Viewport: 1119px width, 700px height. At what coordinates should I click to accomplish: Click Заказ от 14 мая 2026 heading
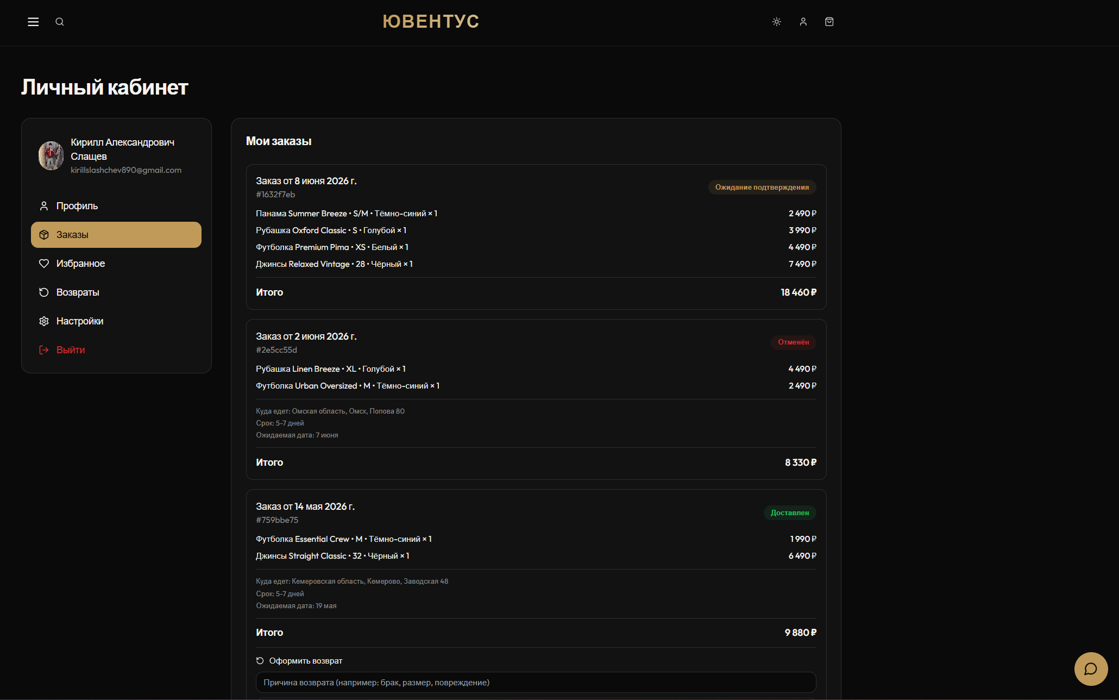pos(305,507)
